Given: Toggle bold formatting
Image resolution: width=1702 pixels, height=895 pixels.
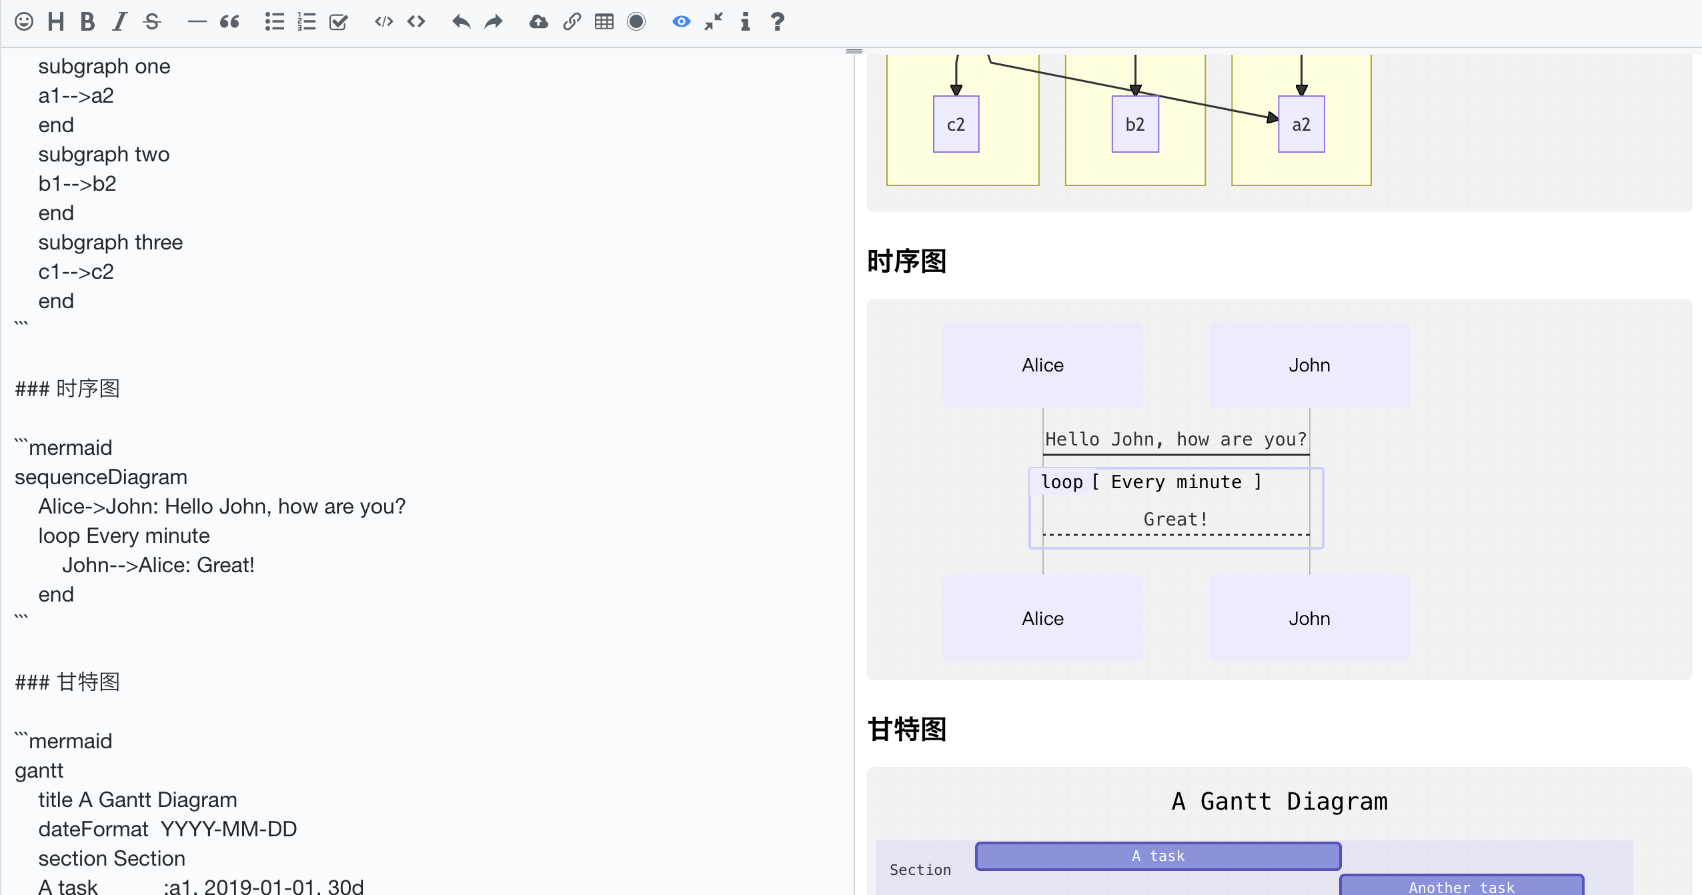Looking at the screenshot, I should (x=87, y=22).
